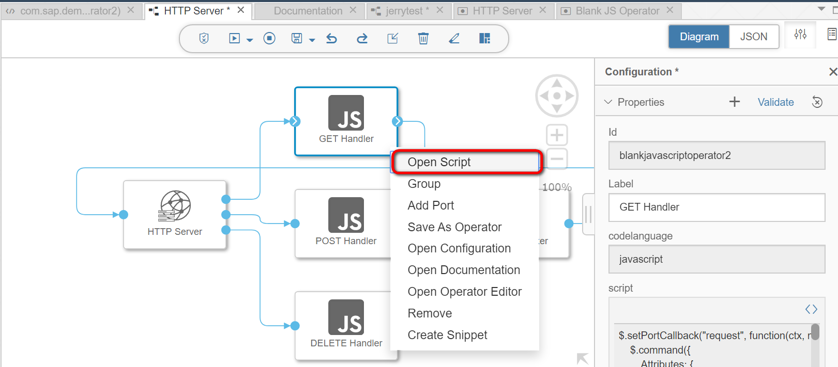838x367 pixels.
Task: Choose Save As Operator menu entry
Action: (454, 227)
